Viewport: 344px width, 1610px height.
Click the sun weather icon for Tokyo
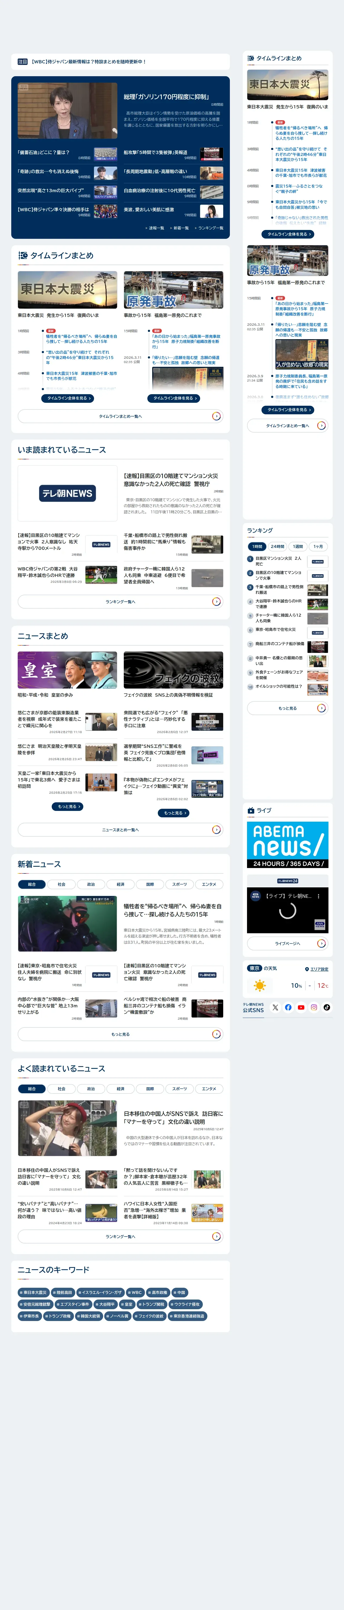(x=260, y=986)
